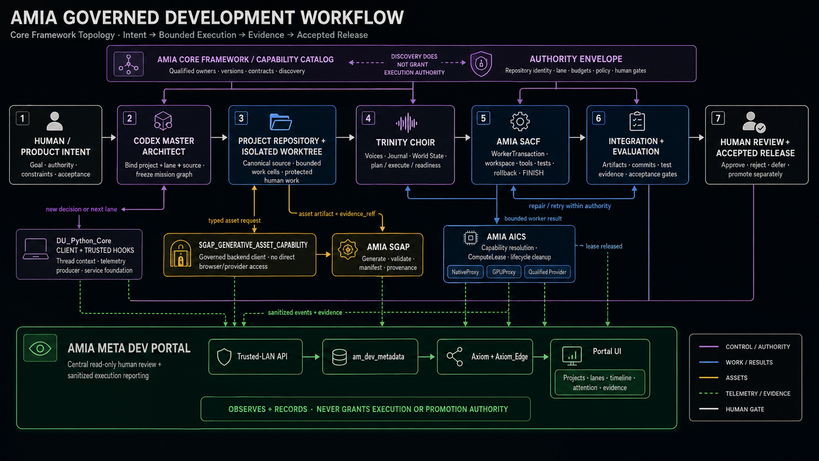Click the 'Observes + Records' authority banner

point(365,409)
